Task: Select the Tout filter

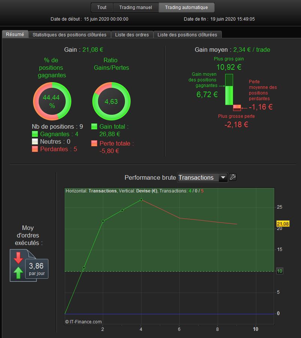Action: click(x=102, y=8)
